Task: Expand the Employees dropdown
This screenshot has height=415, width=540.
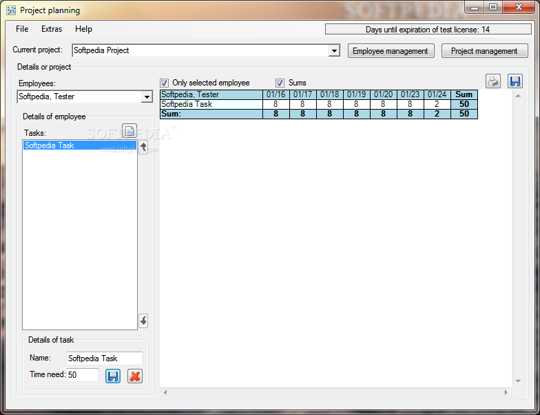Action: [147, 97]
